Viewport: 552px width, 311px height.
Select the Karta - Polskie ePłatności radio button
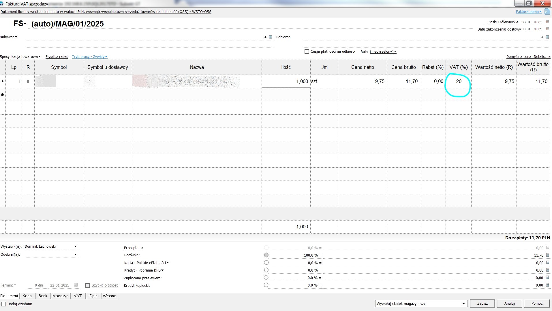[x=266, y=263]
